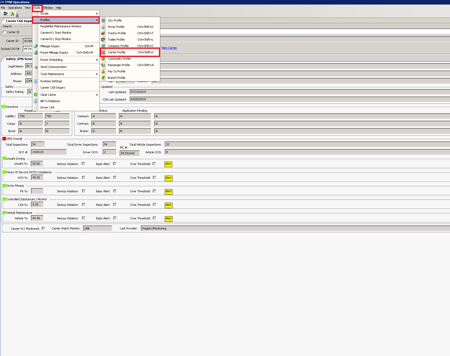Click the Driver Fitness Alert button
Screen dimensions: 450x356
(x=168, y=192)
